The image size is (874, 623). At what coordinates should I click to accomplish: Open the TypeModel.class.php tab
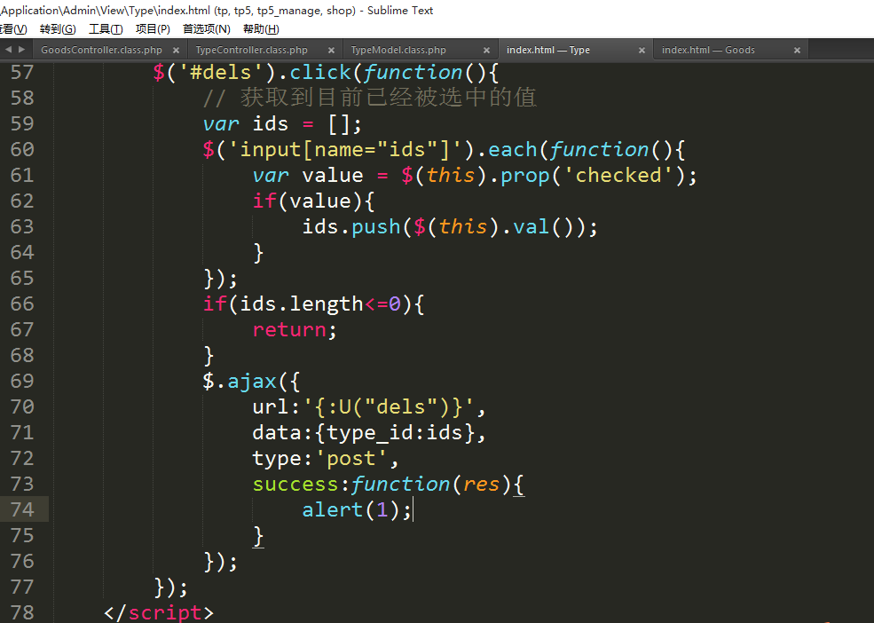(x=398, y=51)
